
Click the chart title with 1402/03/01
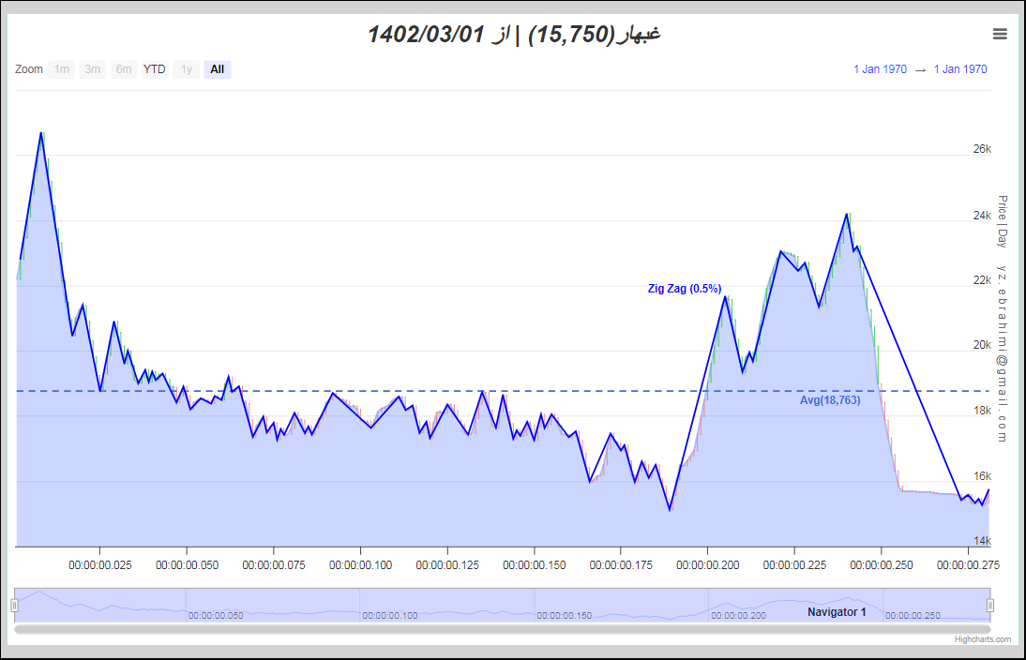tap(514, 34)
